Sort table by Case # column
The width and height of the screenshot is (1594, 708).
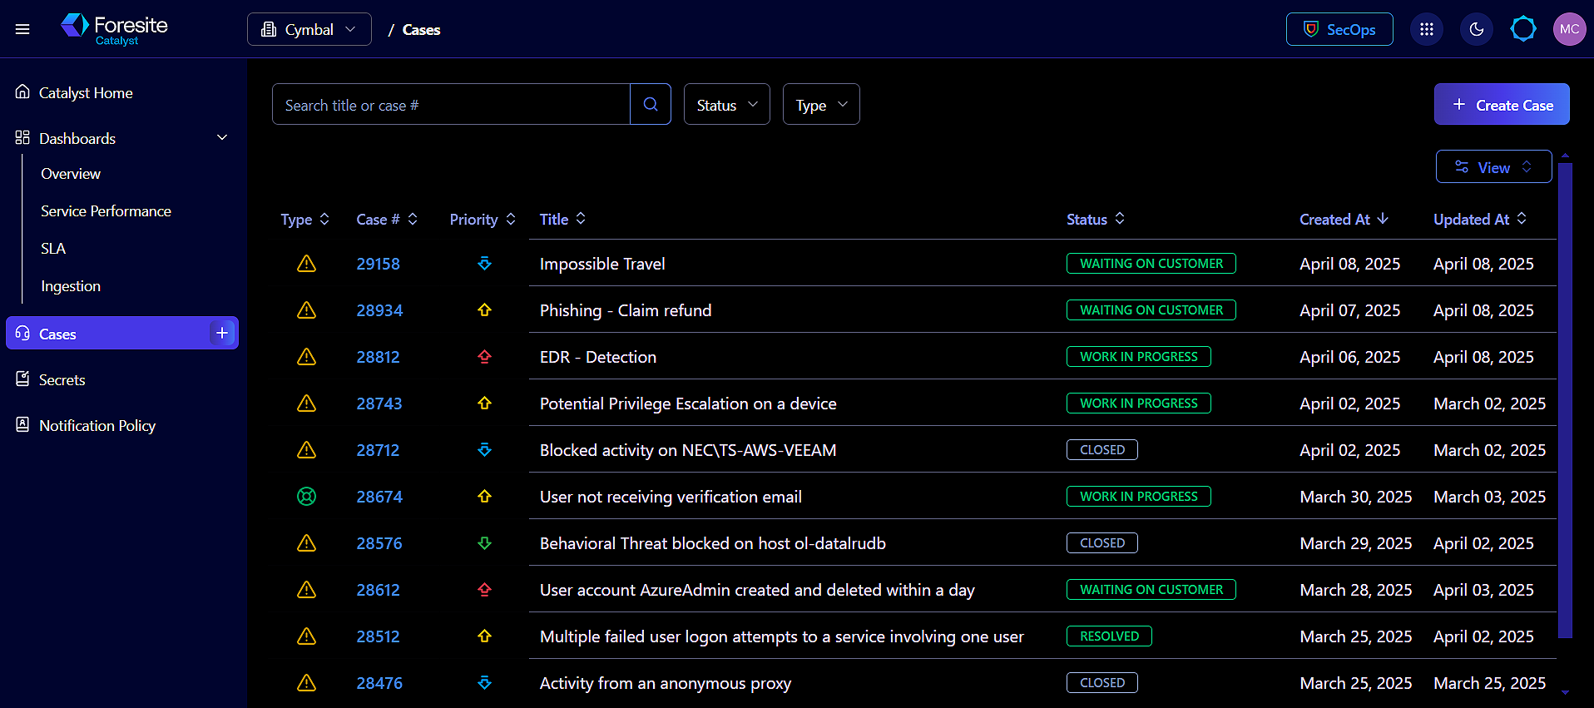point(387,219)
